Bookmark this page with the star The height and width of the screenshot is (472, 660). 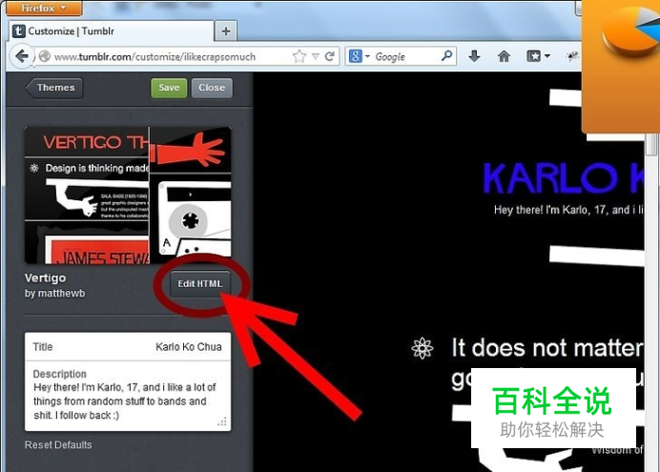click(299, 56)
